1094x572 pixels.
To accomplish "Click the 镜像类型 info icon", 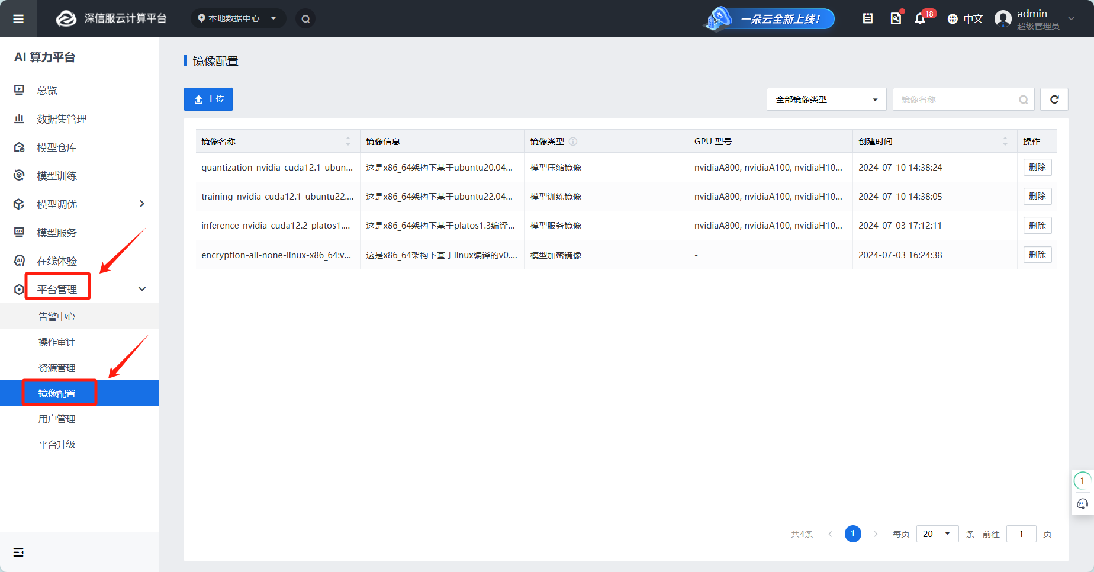I will [573, 142].
